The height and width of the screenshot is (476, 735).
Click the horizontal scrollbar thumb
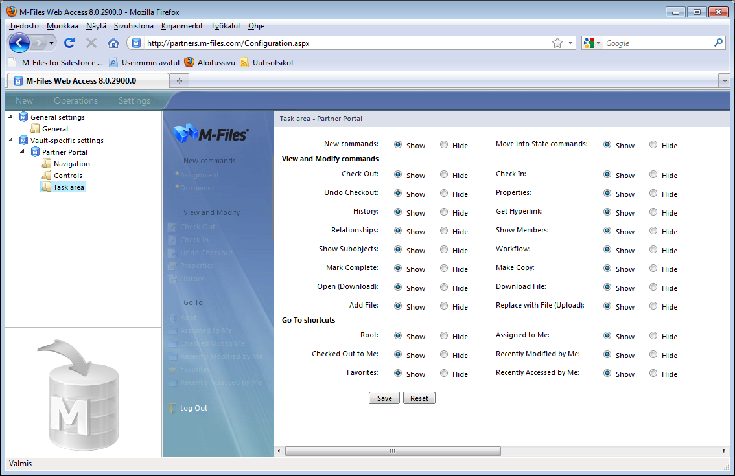click(x=393, y=451)
